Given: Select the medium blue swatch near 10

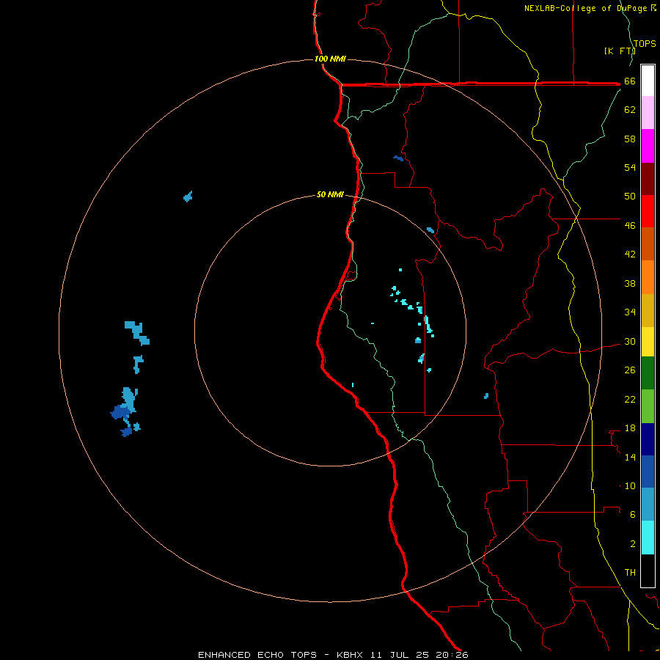Looking at the screenshot, I should tap(648, 472).
